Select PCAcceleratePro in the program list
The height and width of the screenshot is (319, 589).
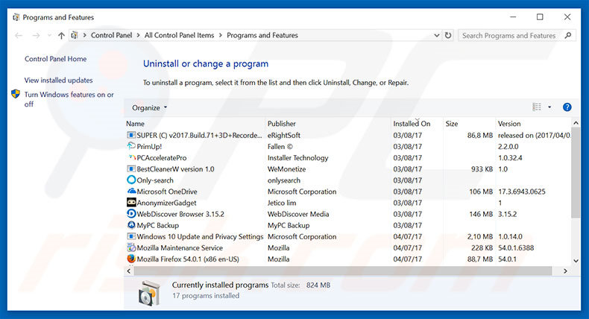click(x=162, y=158)
